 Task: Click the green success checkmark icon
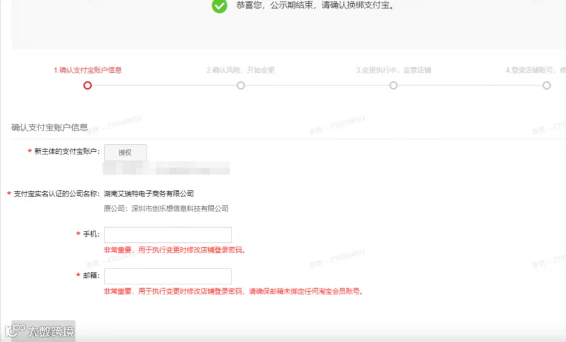pyautogui.click(x=219, y=6)
